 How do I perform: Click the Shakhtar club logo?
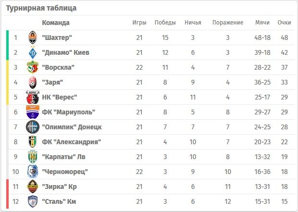[x=33, y=37]
